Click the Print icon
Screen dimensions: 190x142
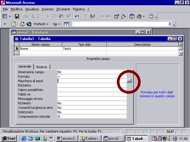point(26,16)
